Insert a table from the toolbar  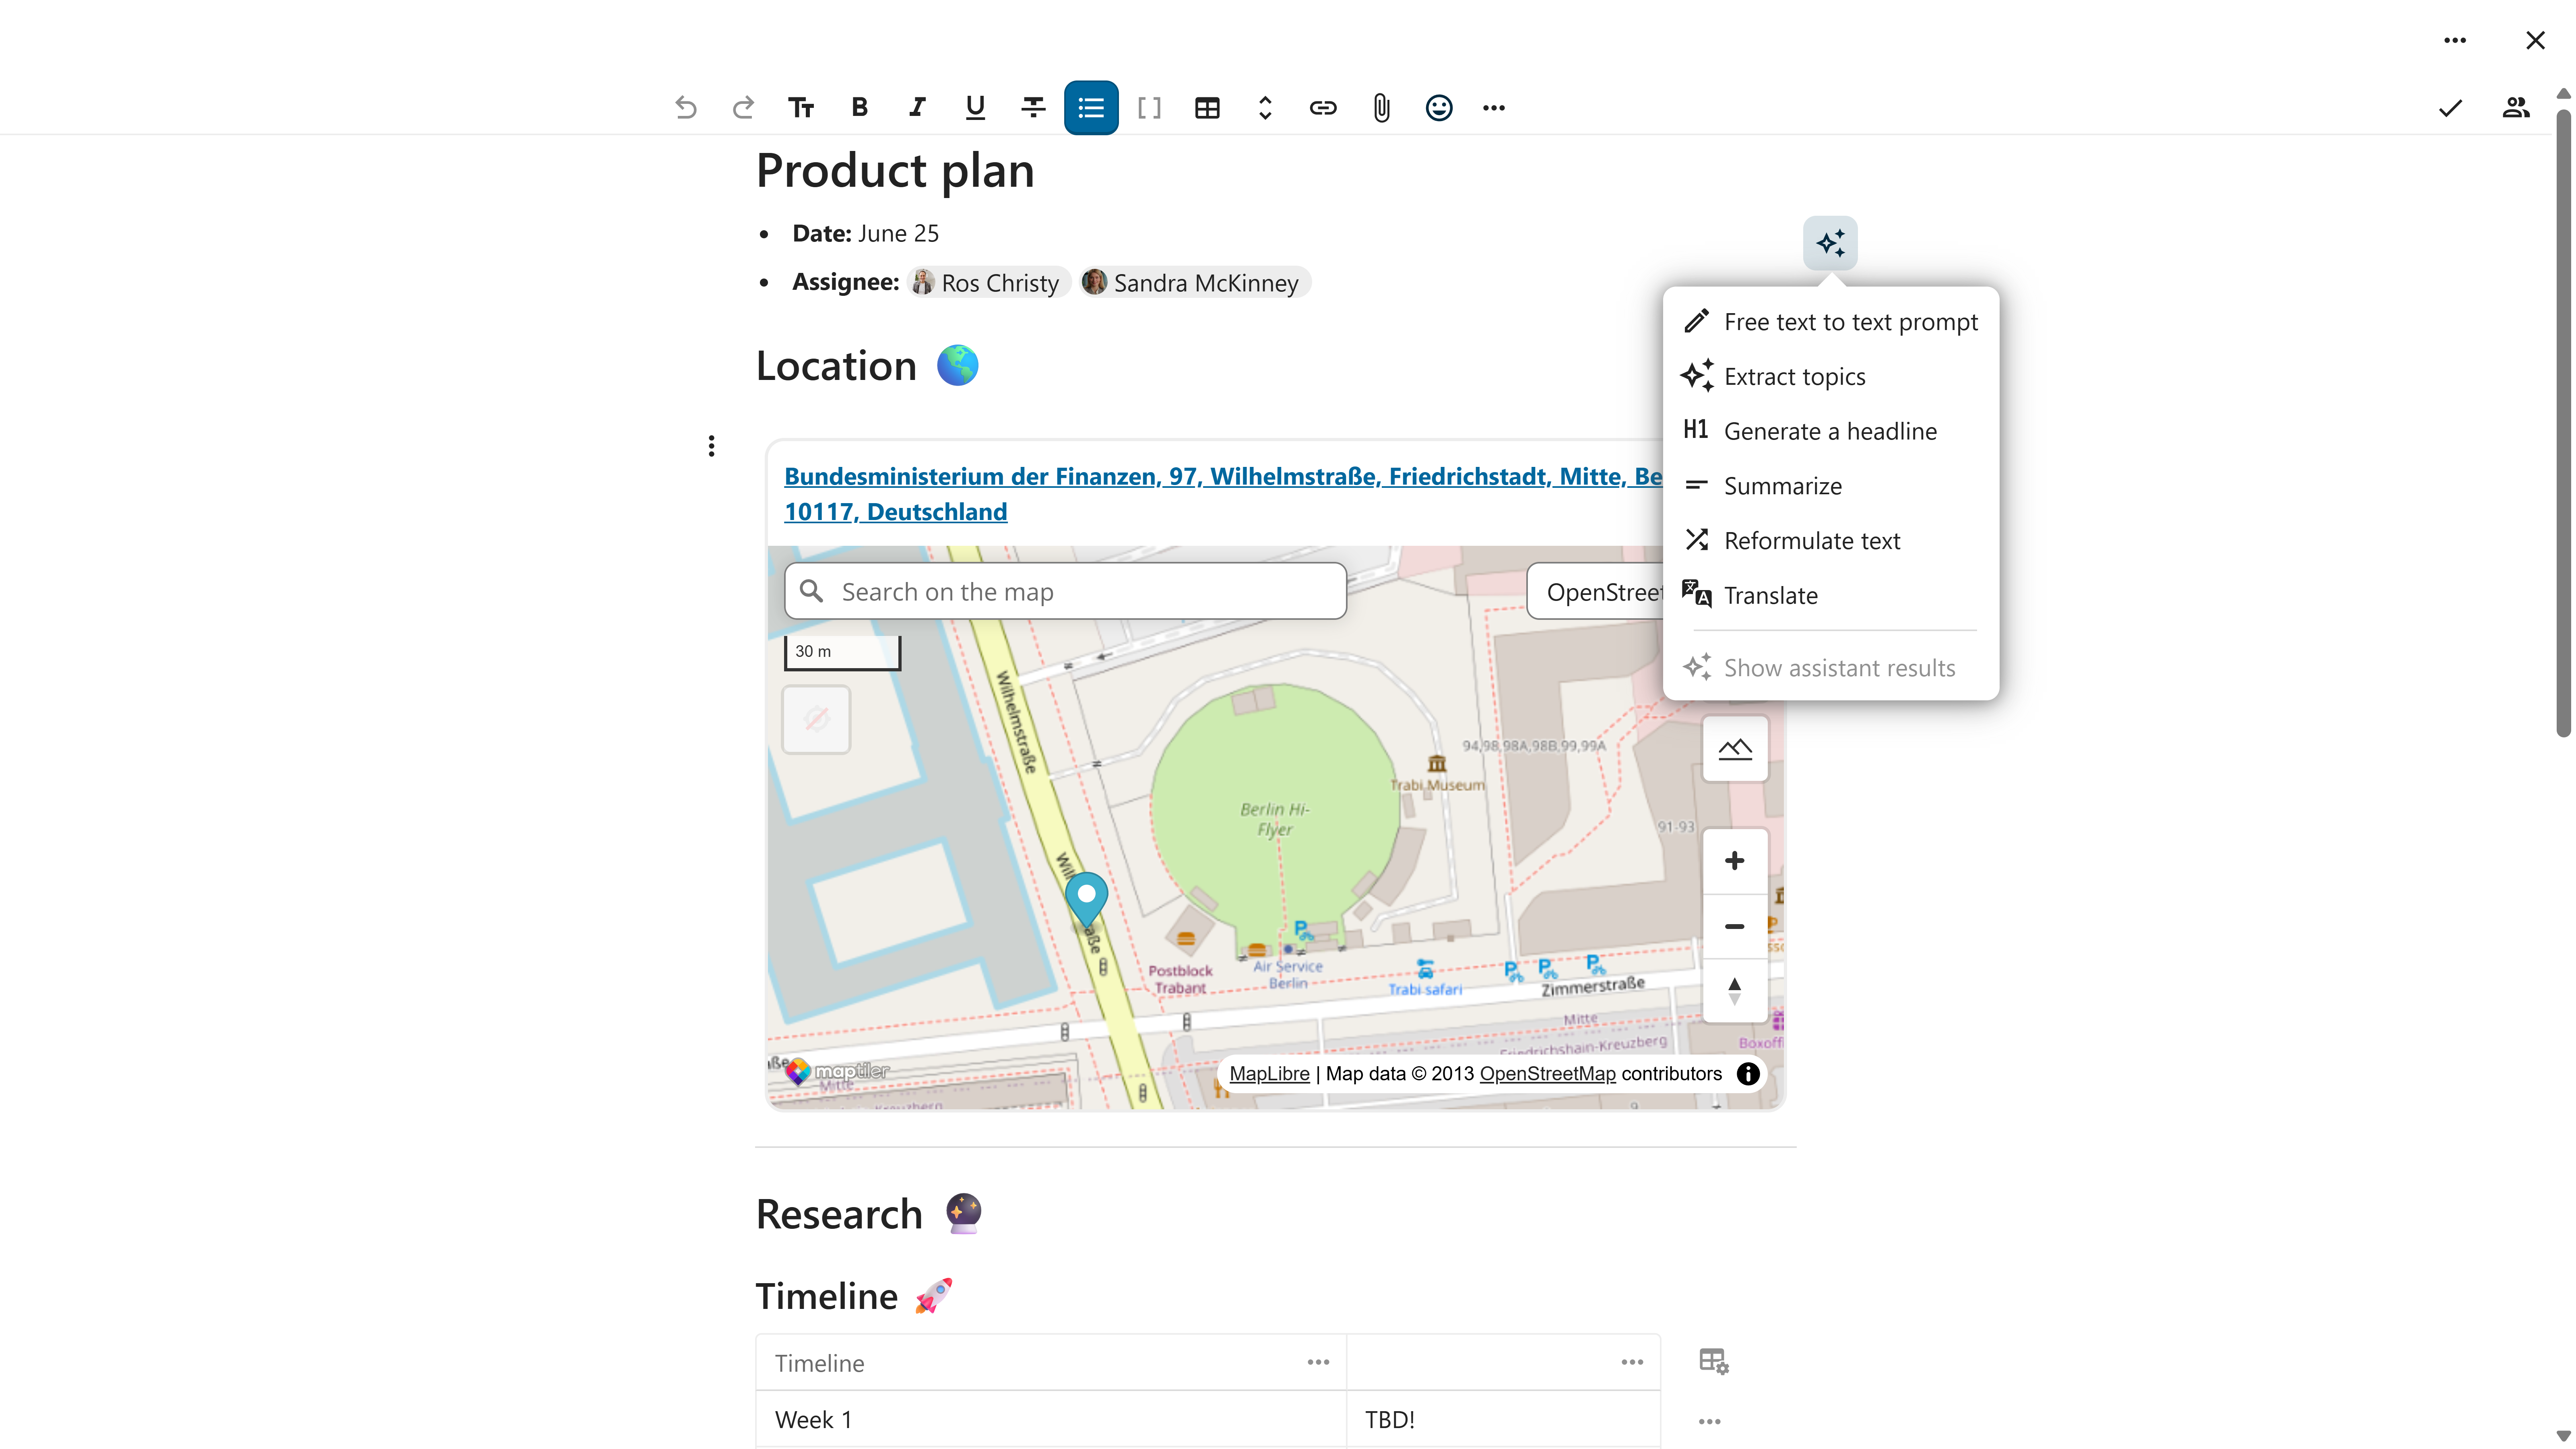[x=1207, y=107]
